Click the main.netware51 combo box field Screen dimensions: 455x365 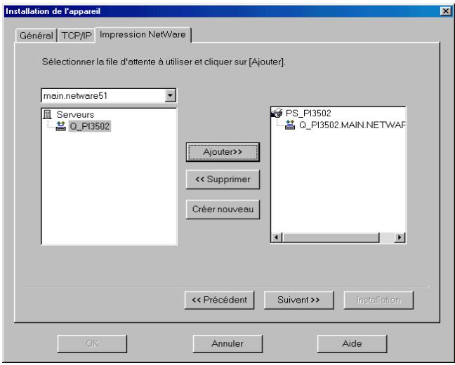(x=109, y=95)
